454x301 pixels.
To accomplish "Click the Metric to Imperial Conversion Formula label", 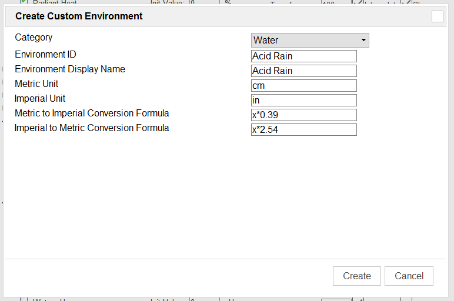I will coord(92,113).
